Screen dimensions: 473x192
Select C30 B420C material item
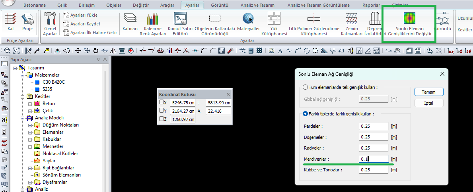[53, 82]
